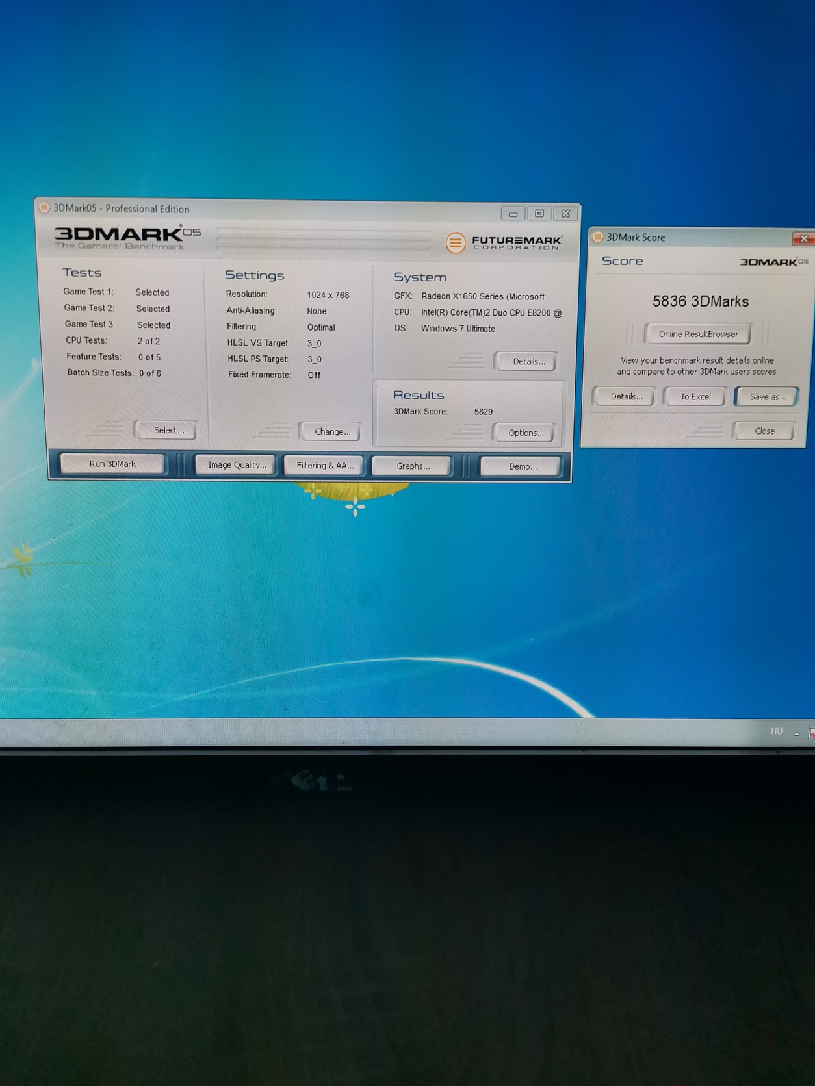Click the HLSL VS Target 3_0 value
Screen dimensions: 815x1086
(x=314, y=344)
